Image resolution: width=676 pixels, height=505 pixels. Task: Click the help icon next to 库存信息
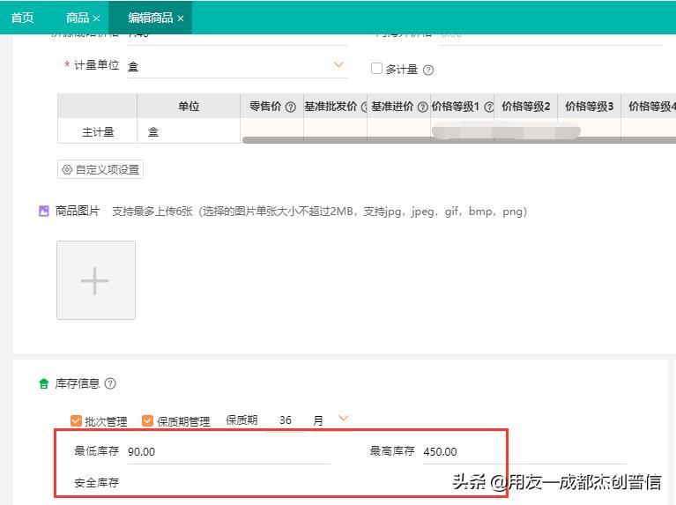[110, 383]
